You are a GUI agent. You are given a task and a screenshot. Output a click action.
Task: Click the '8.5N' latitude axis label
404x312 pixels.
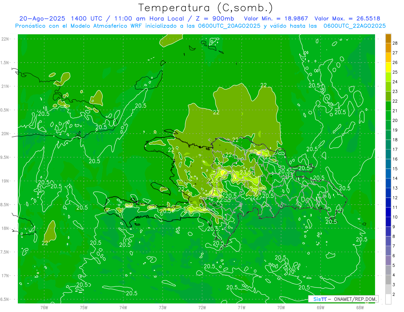coord(5,205)
